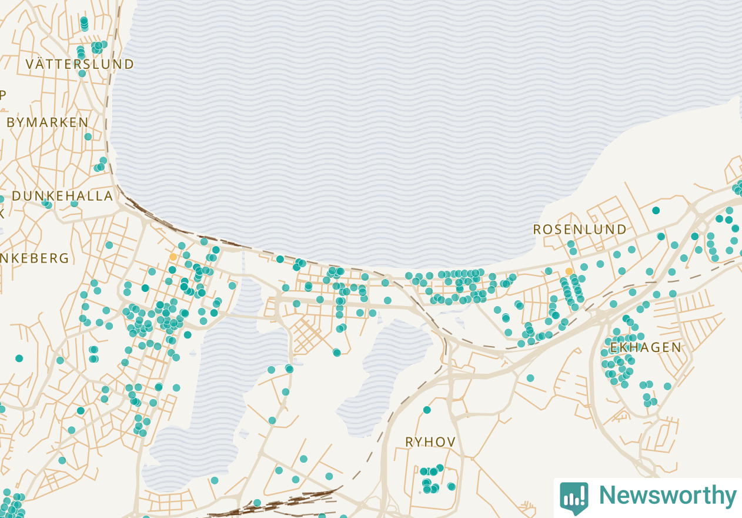Click the Rosenlund district label
742x518 pixels.
tap(580, 230)
